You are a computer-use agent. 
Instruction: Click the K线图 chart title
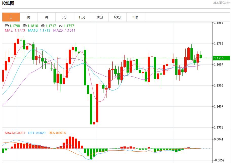coord(9,3)
